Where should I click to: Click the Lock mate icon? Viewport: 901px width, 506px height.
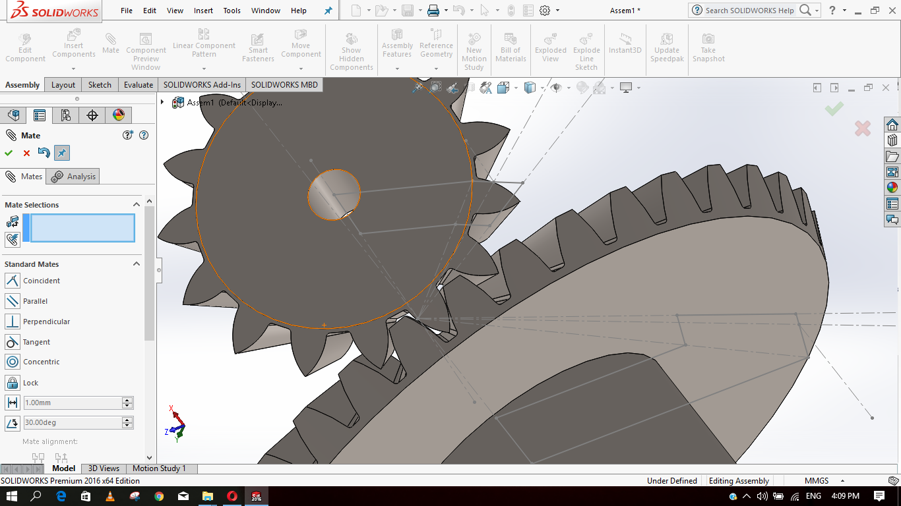(x=13, y=383)
